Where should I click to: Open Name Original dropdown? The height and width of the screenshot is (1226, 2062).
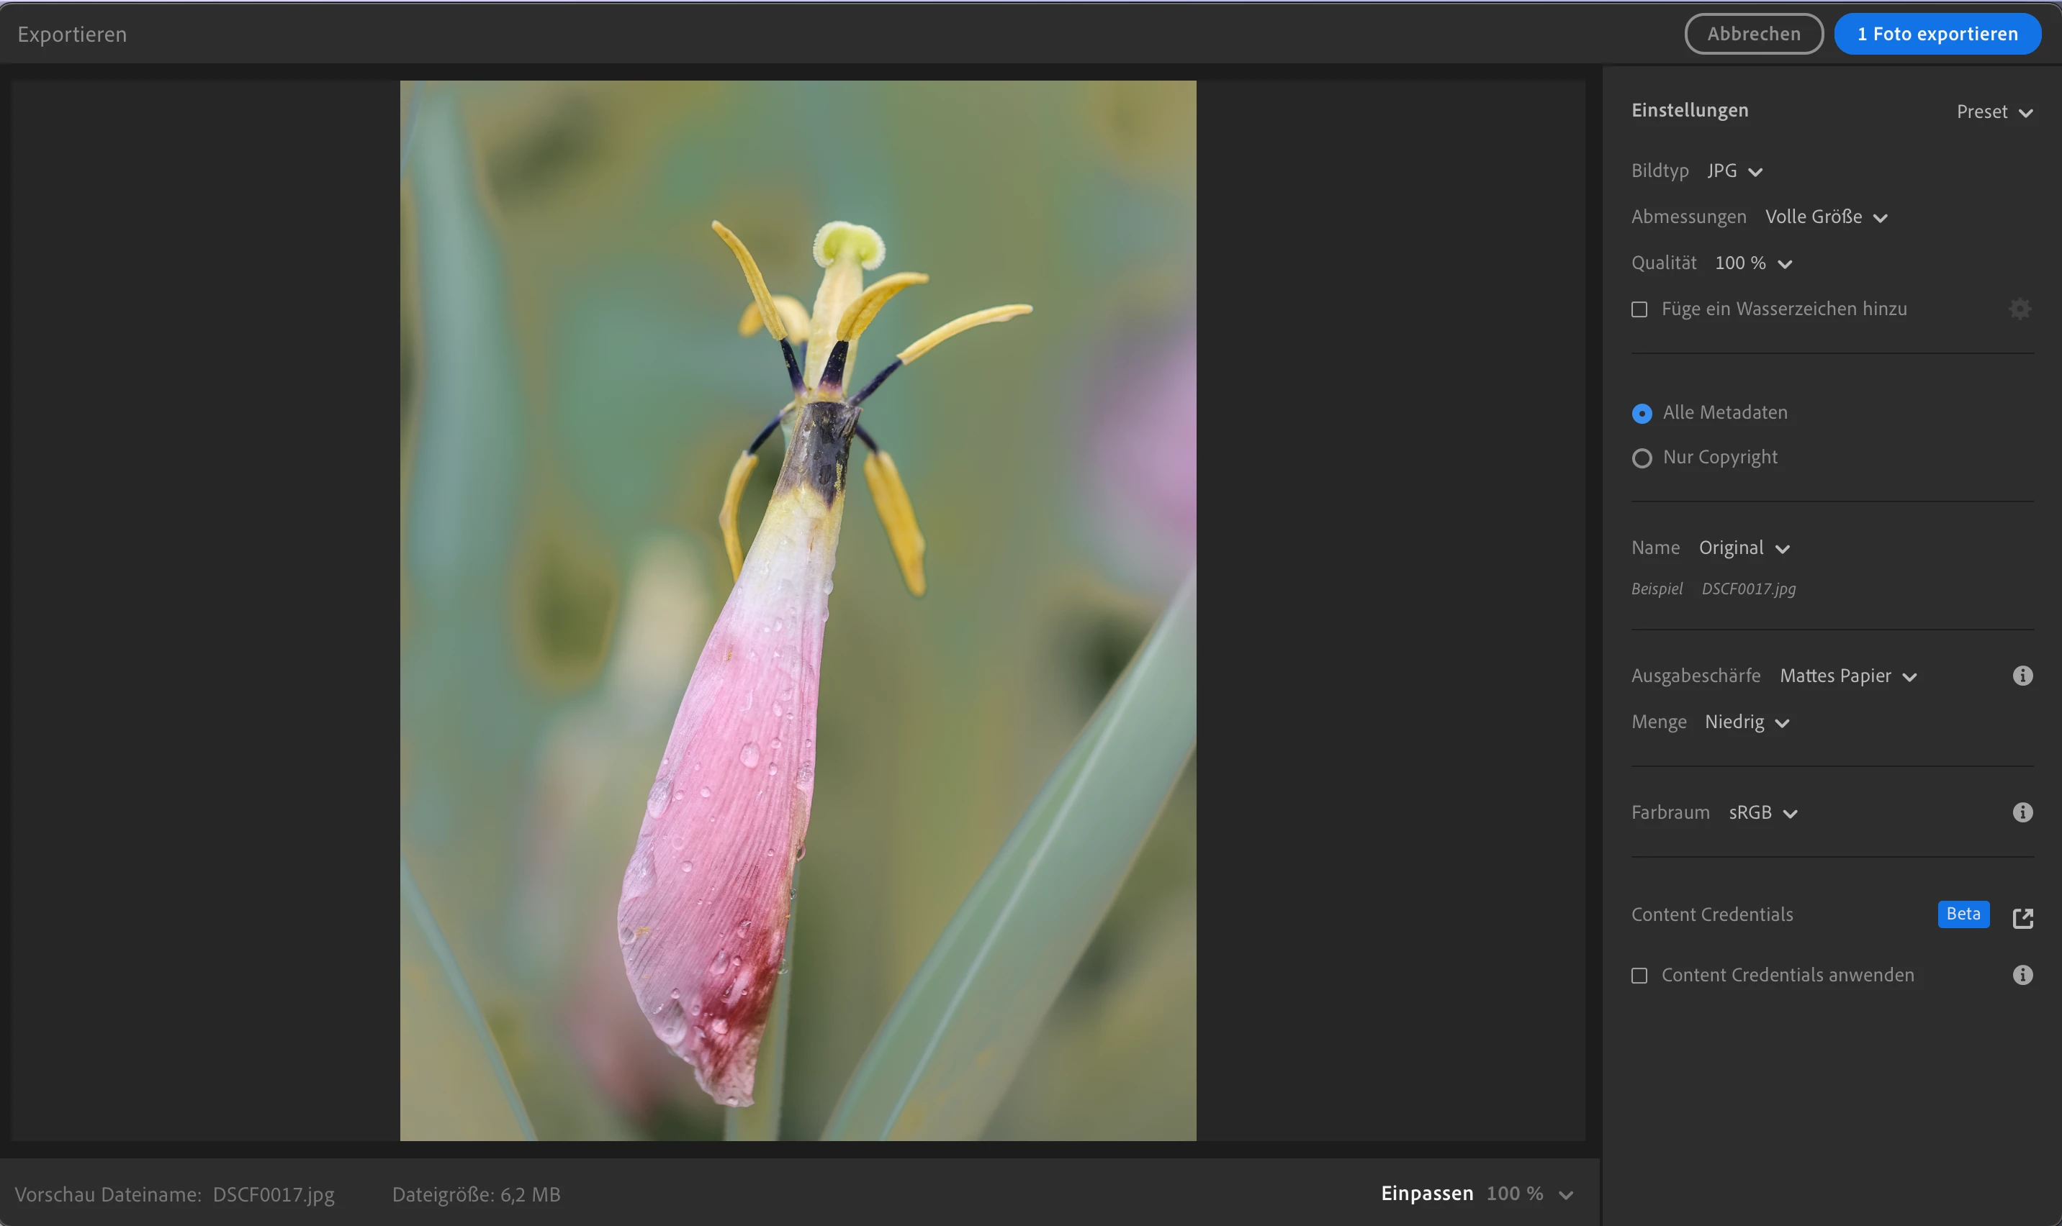pyautogui.click(x=1744, y=548)
